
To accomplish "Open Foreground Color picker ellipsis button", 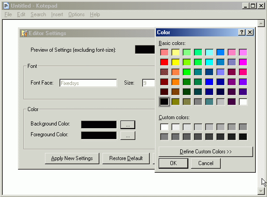I will (128, 135).
